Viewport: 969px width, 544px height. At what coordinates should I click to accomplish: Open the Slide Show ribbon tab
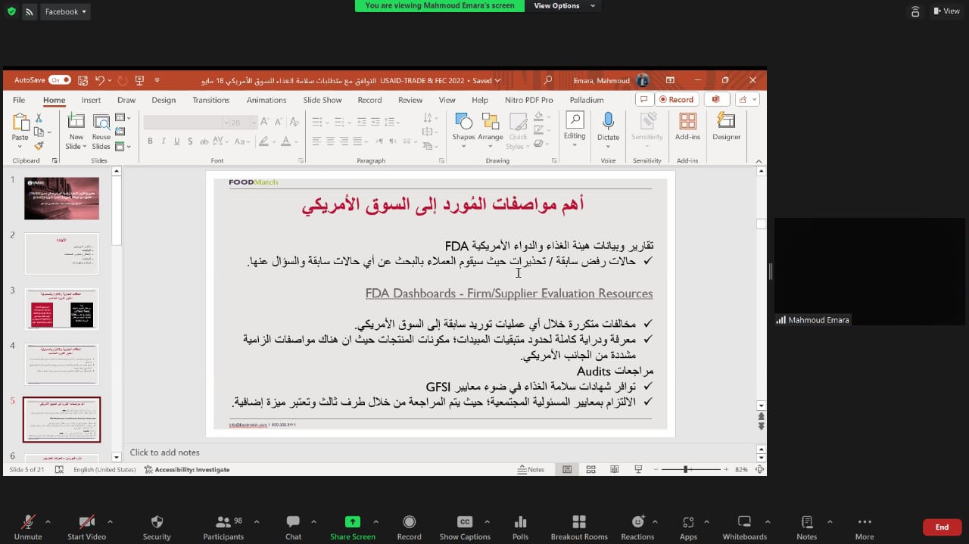pyautogui.click(x=322, y=100)
